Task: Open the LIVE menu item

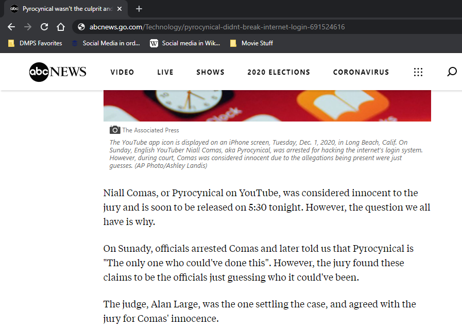Action: [x=165, y=72]
